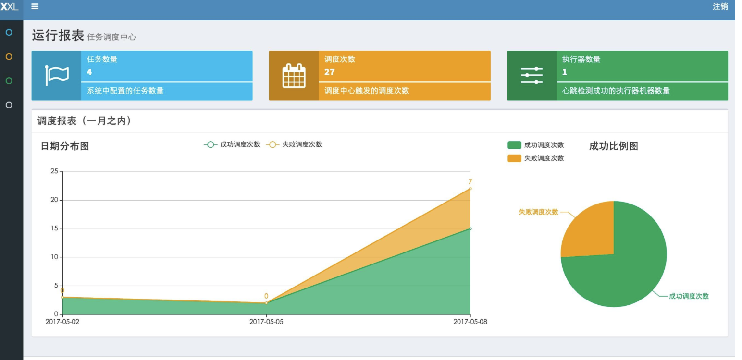Open the blue circle sidebar item
Screen dimensions: 742x360
click(x=9, y=32)
